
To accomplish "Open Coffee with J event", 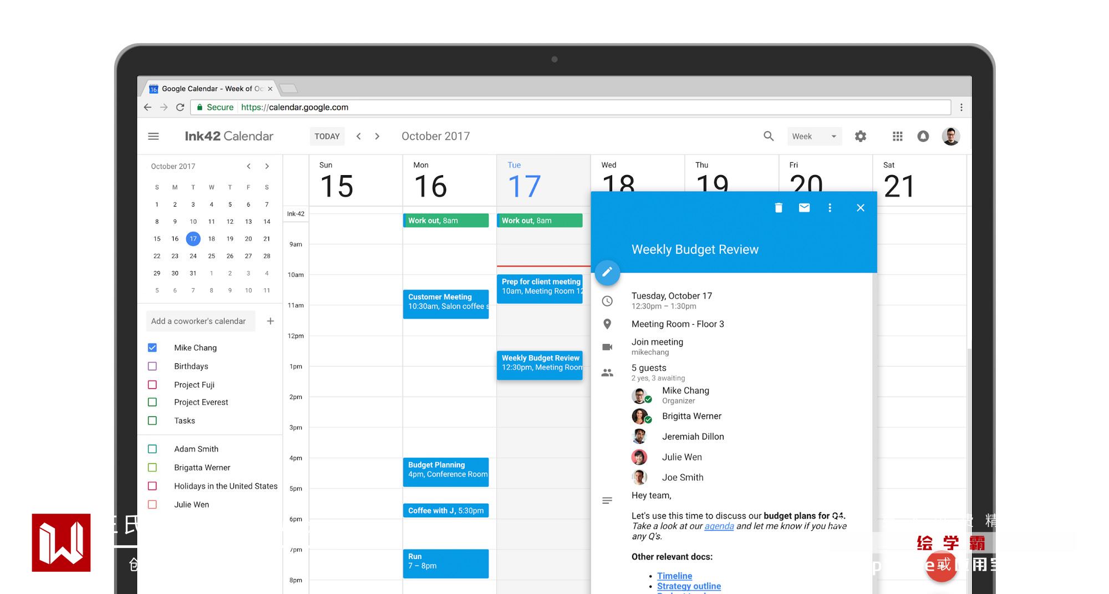I will click(x=446, y=510).
